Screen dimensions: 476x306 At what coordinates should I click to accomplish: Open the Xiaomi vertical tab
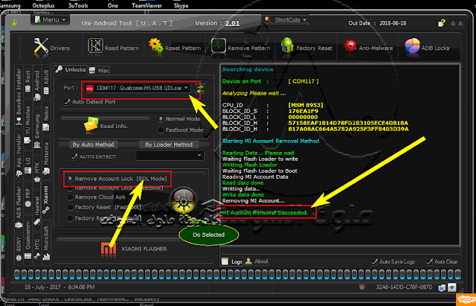[x=46, y=200]
